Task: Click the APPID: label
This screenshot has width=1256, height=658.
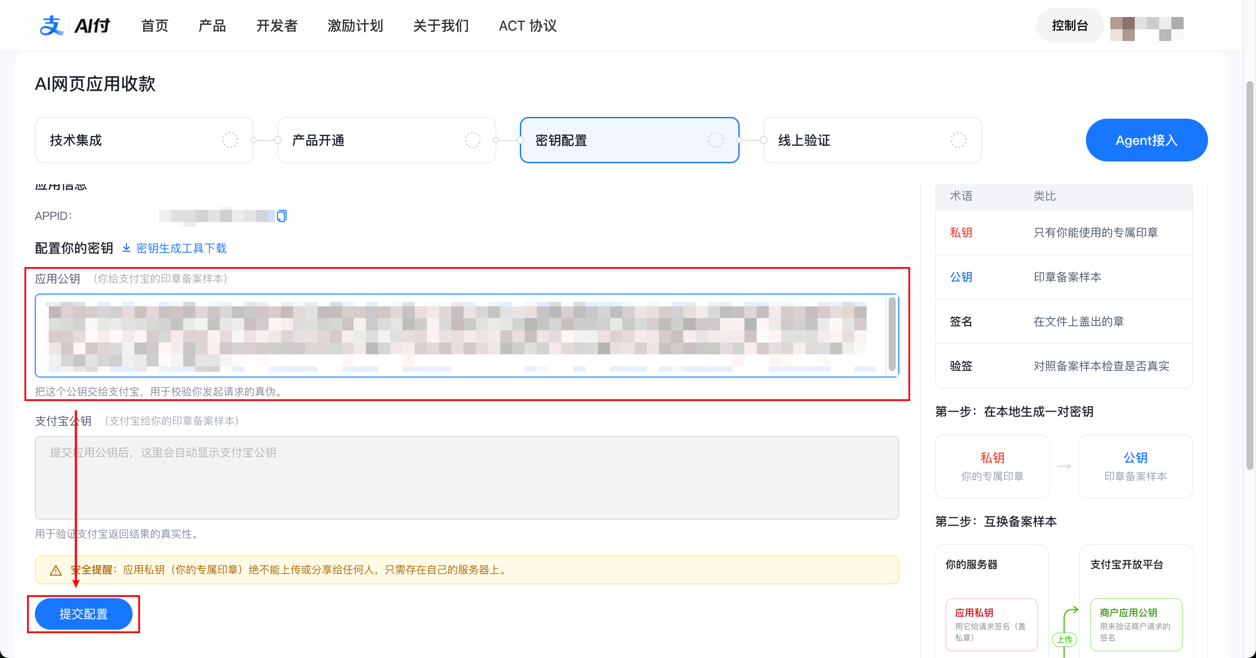Action: point(54,216)
